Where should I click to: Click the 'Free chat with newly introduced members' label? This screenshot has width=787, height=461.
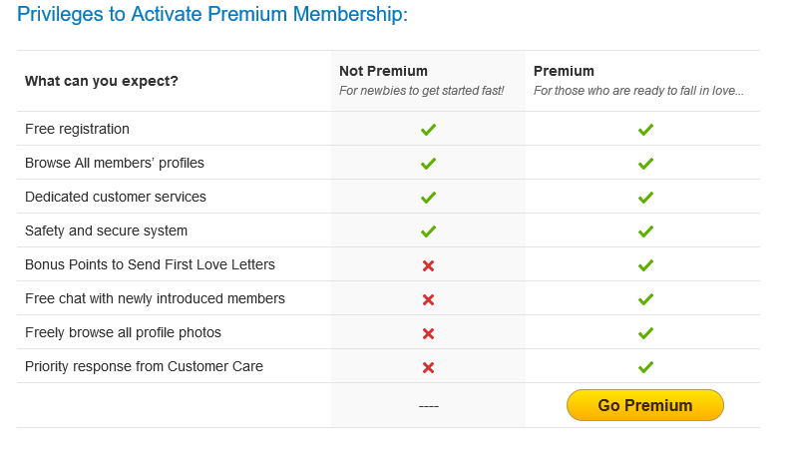155,298
